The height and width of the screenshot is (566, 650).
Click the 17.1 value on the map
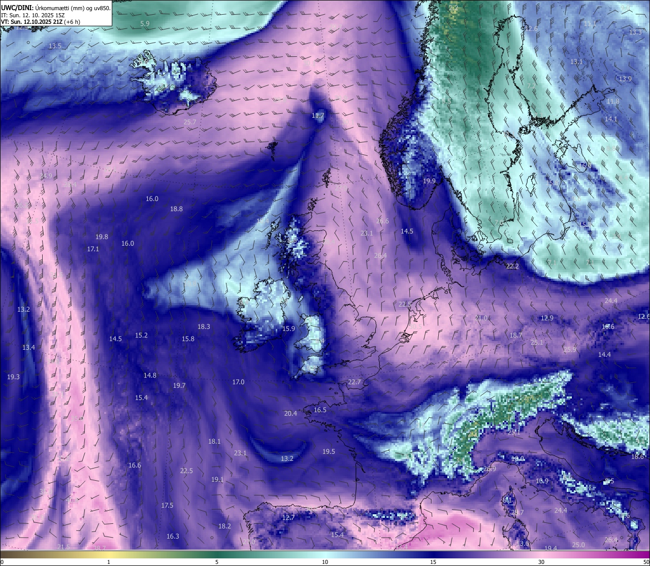[93, 249]
